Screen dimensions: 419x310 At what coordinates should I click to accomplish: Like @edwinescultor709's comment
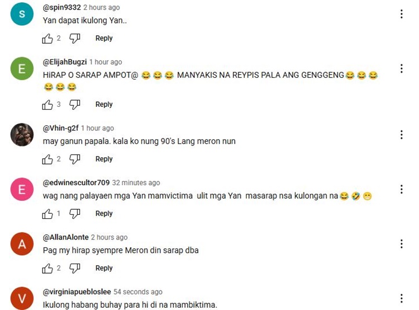point(47,214)
